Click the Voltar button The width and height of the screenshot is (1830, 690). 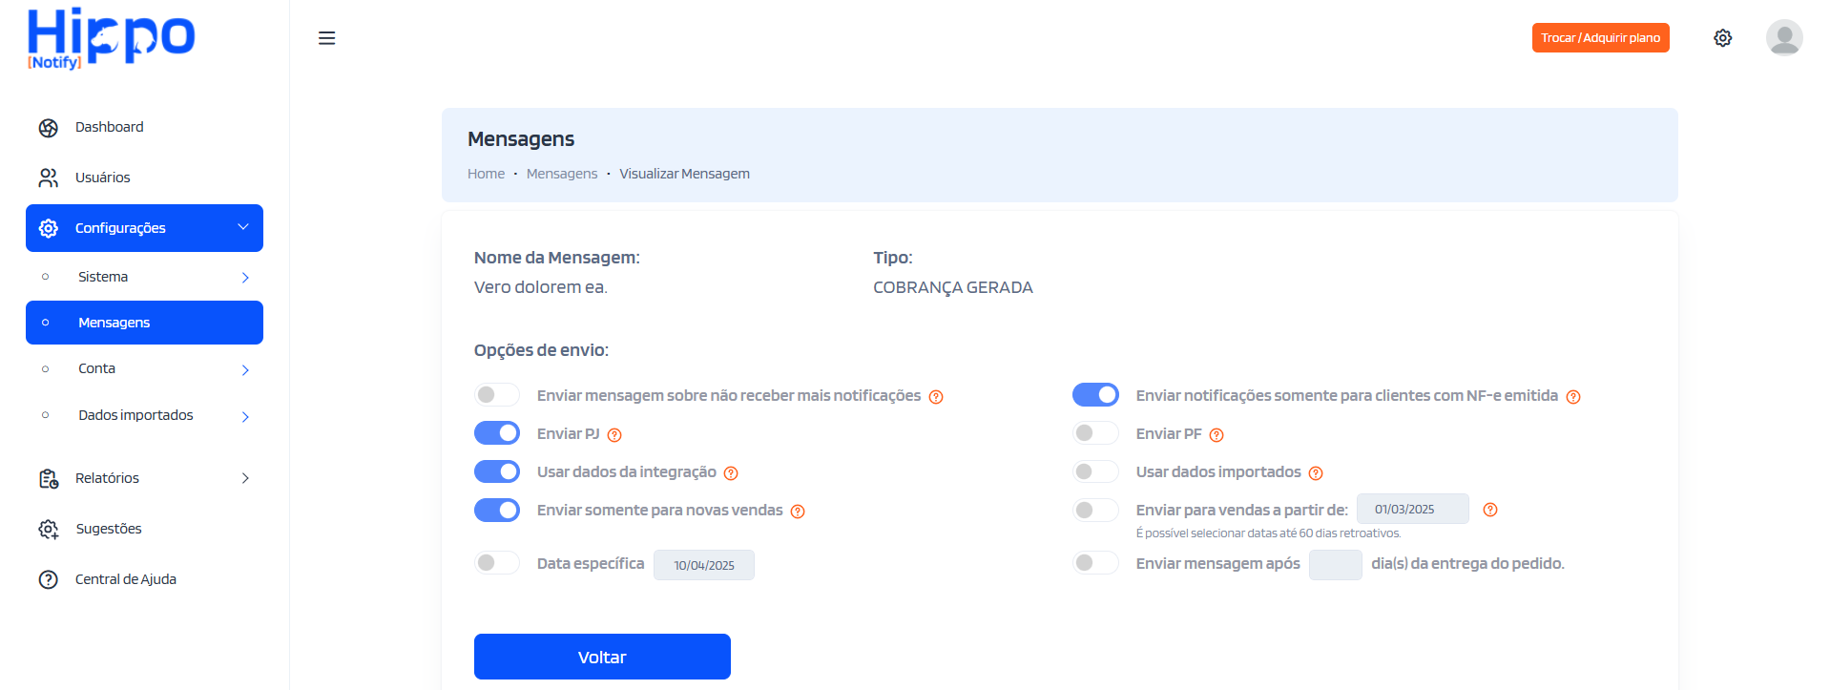tap(602, 657)
